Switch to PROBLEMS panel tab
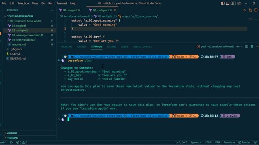Image resolution: width=259 pixels, height=145 pixels. pyautogui.click(x=66, y=47)
